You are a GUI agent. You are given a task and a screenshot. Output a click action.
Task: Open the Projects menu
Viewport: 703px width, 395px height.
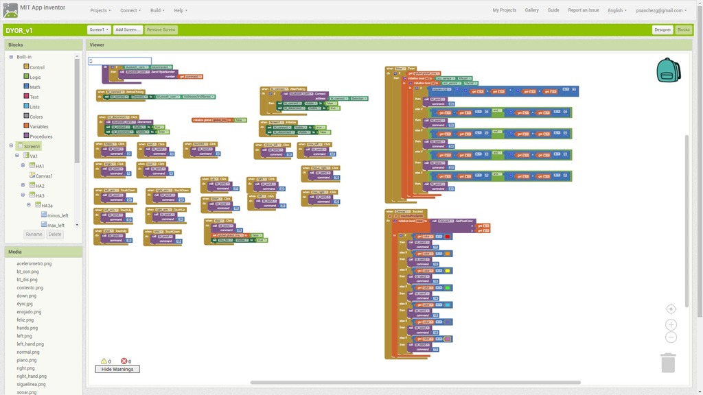[x=100, y=10]
